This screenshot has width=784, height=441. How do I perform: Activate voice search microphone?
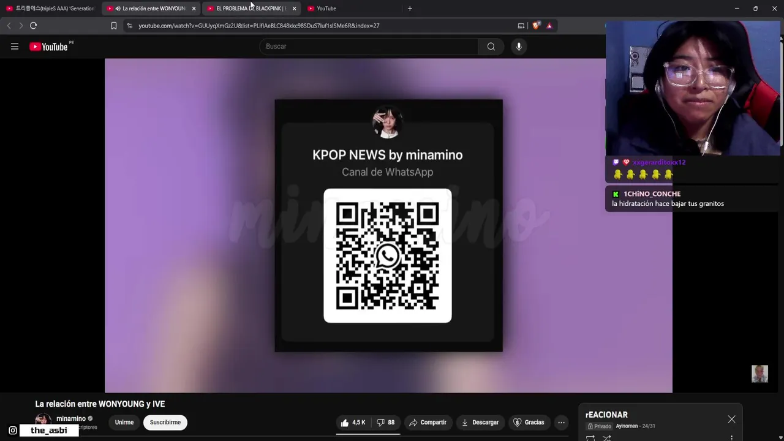(519, 47)
